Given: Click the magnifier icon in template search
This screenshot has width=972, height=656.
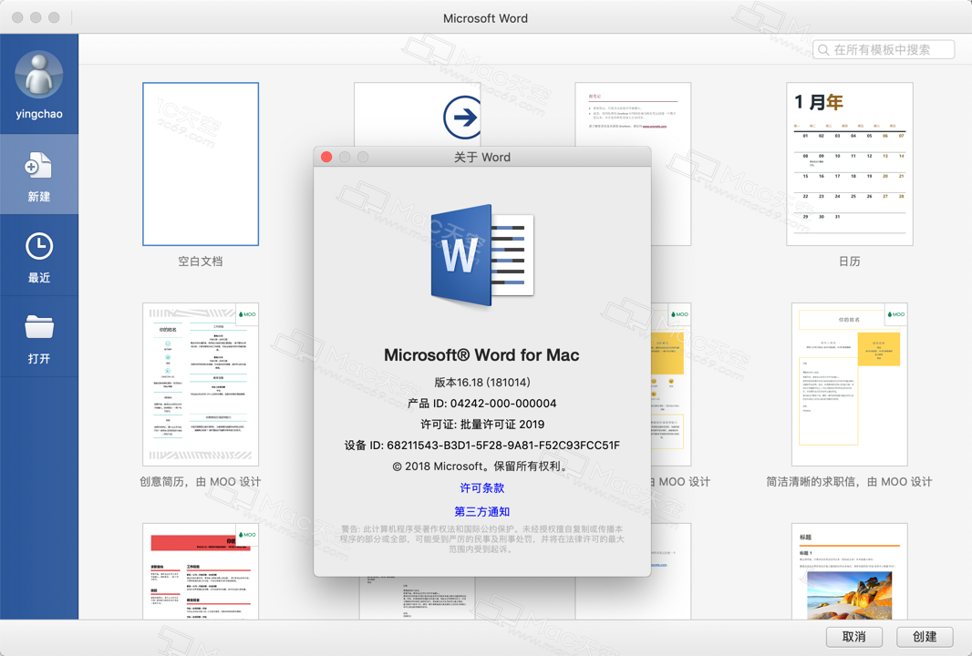Looking at the screenshot, I should click(x=823, y=49).
